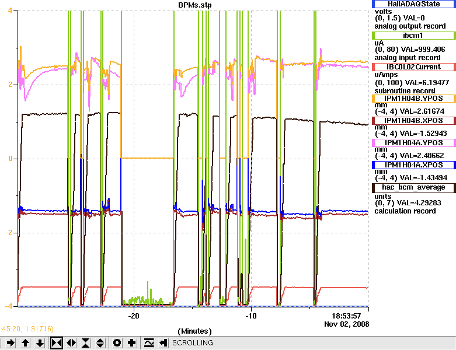Viewport: 456px width, 350px height.
Task: Click the horizontal zoom-out diamond icon
Action: click(71, 343)
